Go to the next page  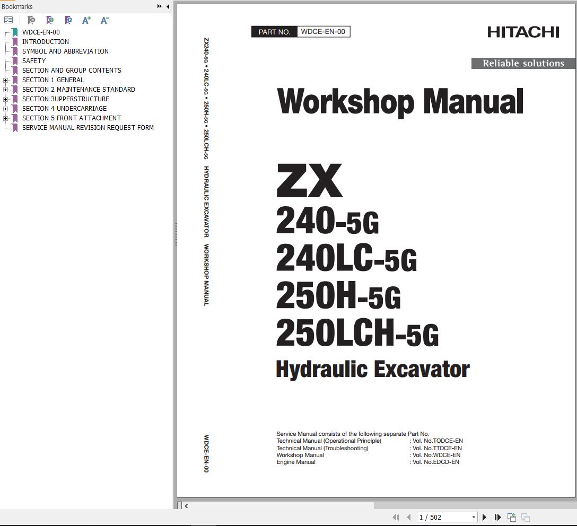[x=484, y=517]
